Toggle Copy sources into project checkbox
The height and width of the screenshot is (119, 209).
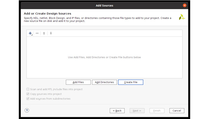click(x=28, y=94)
